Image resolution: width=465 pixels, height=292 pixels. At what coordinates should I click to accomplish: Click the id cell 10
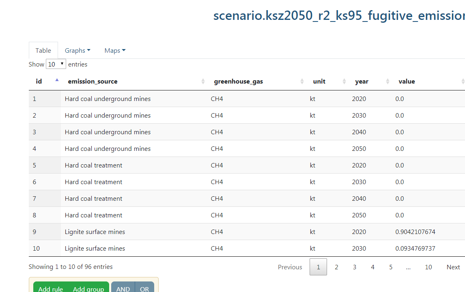pos(36,248)
